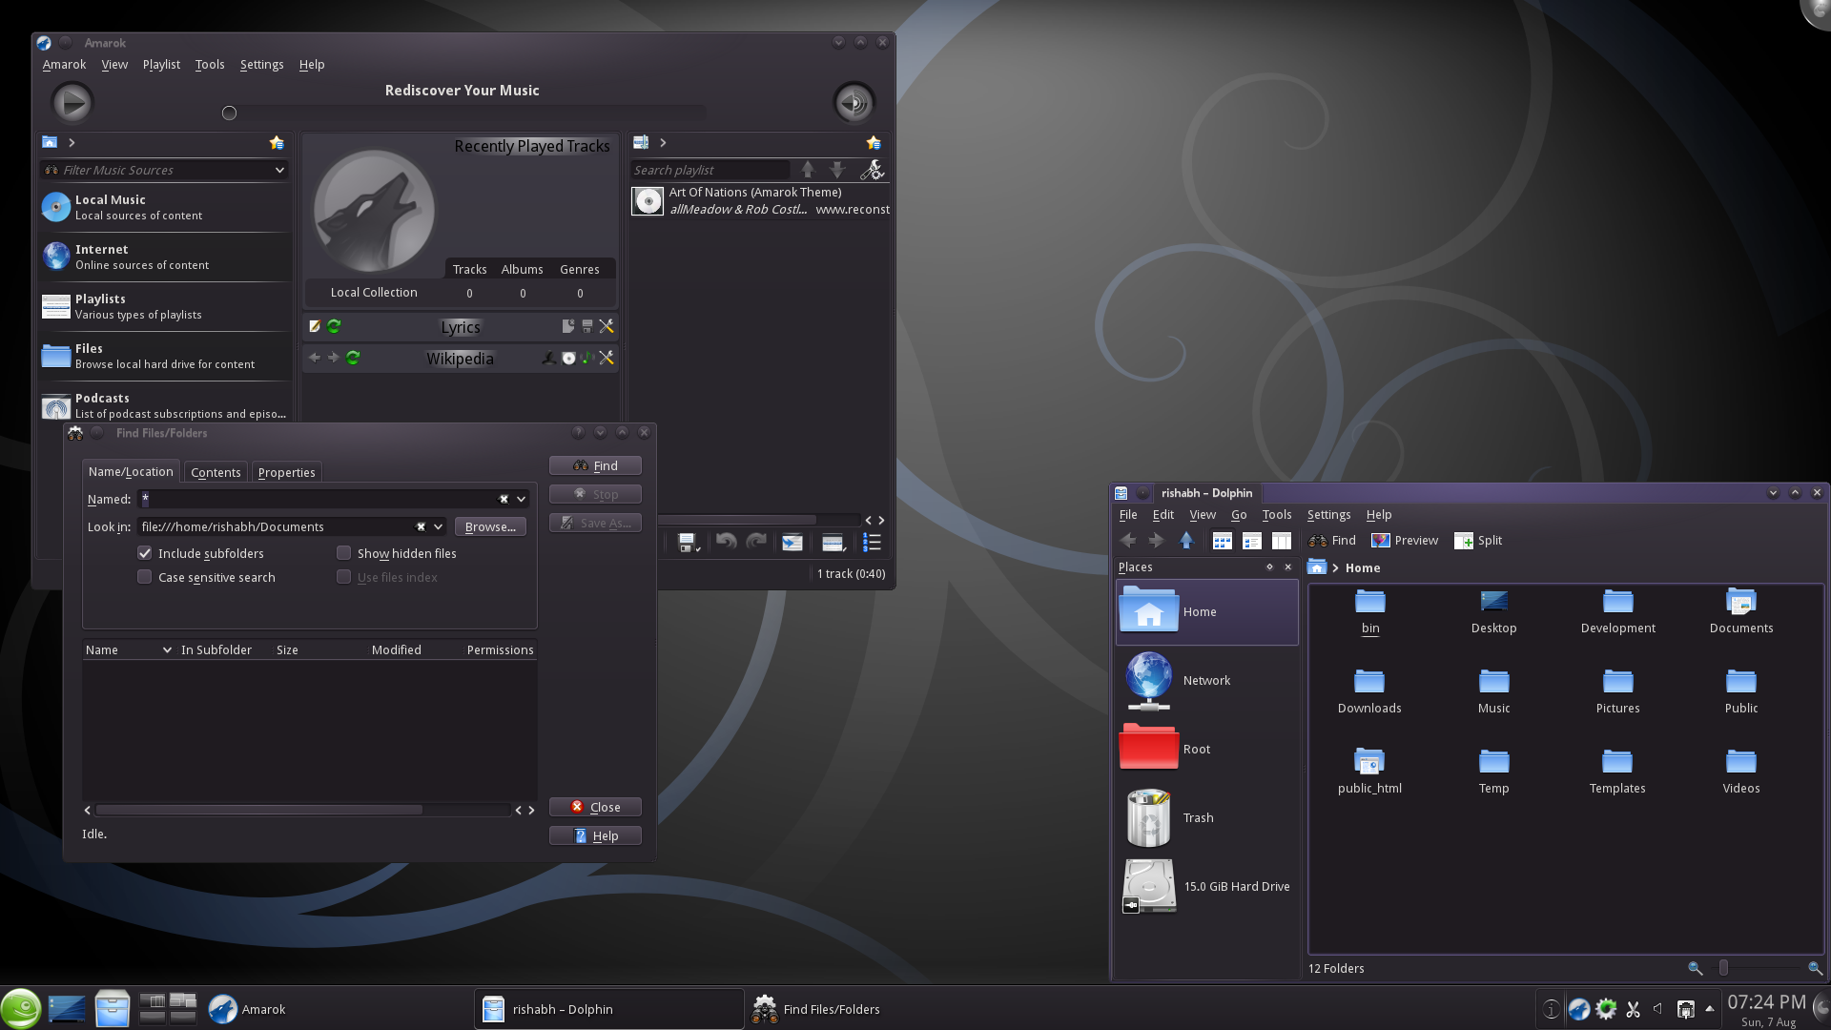Click Close button in Find dialog
The image size is (1831, 1030).
(x=595, y=808)
